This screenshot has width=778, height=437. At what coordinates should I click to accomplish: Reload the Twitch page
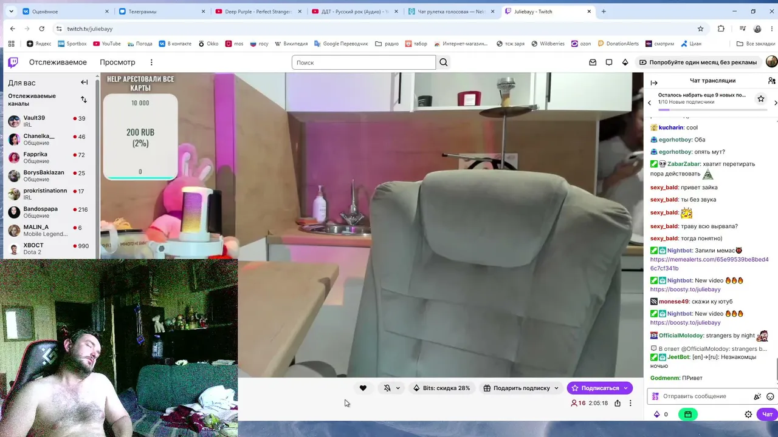pos(41,29)
